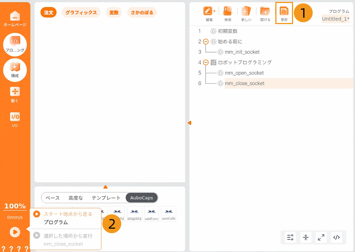The image size is (355, 252).
Task: Click the プログラム label
Action: (x=339, y=11)
